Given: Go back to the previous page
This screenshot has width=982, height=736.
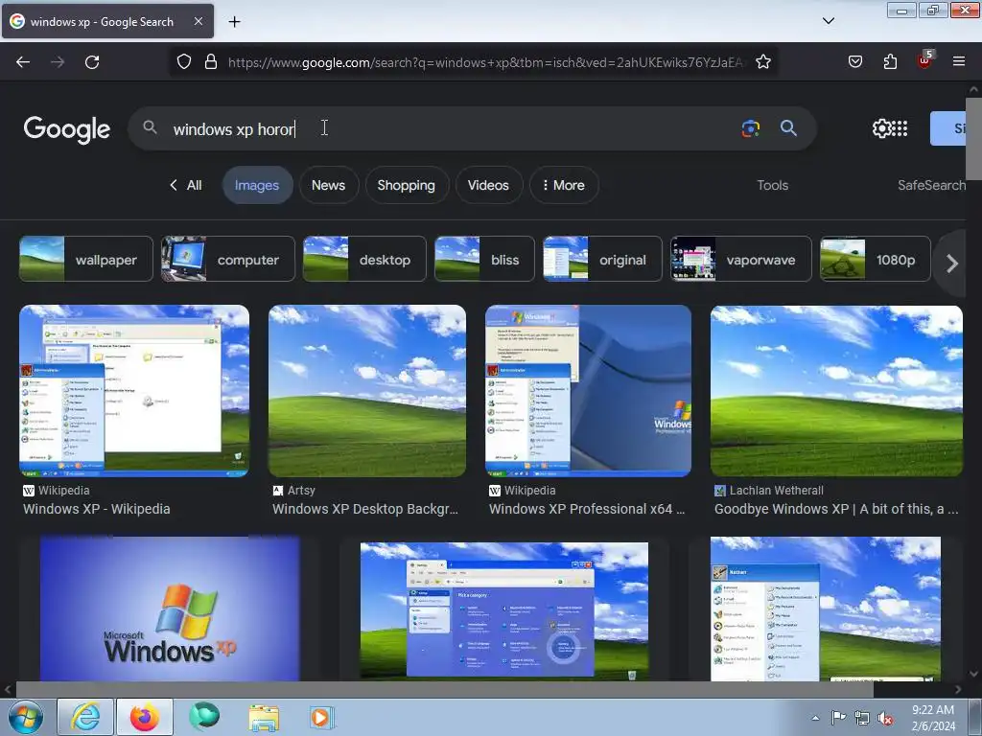Looking at the screenshot, I should (x=23, y=62).
